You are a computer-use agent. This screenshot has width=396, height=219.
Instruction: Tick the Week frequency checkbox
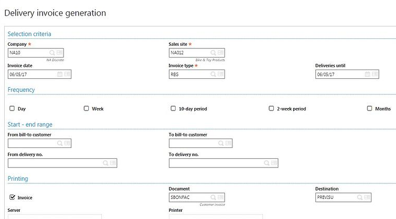[86, 108]
